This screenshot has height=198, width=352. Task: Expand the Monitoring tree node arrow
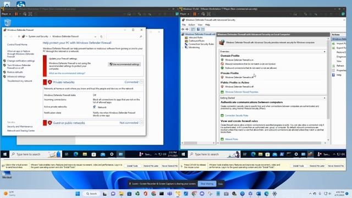(x=183, y=47)
